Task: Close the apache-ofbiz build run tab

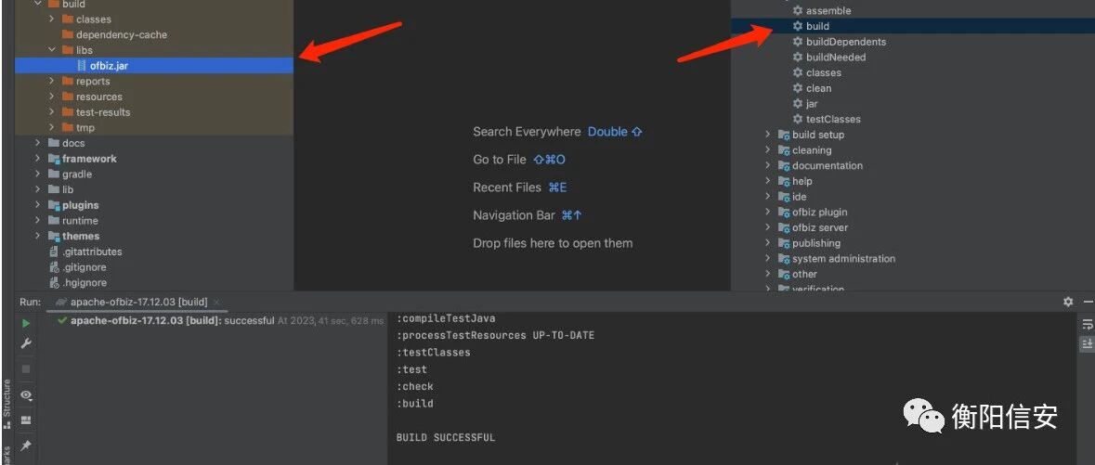Action: (216, 303)
